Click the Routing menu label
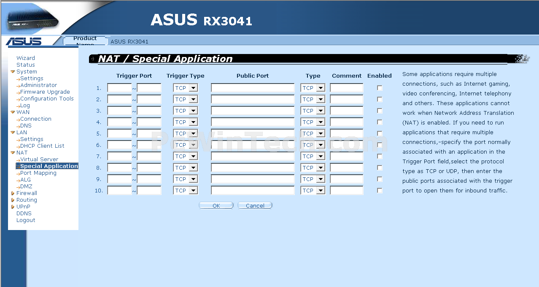539x287 pixels. click(x=27, y=200)
